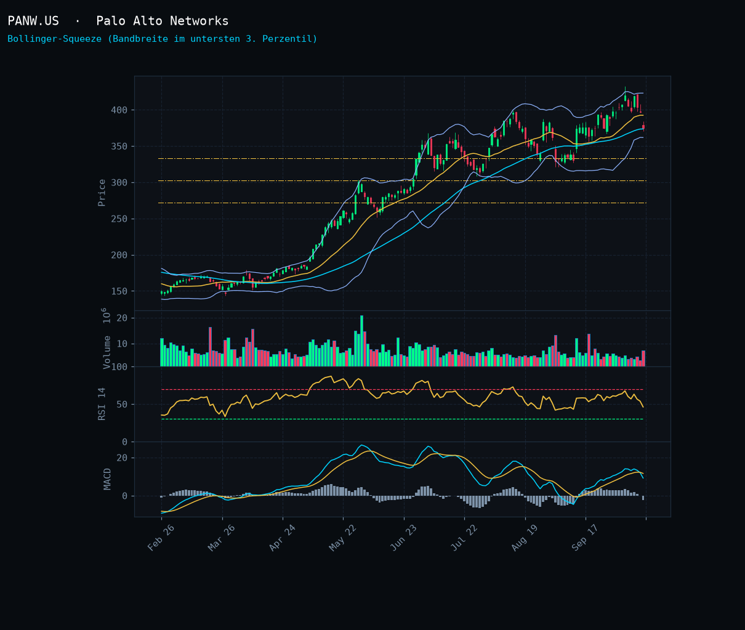The image size is (745, 630).
Task: Click the MACD axis label
Action: (108, 479)
